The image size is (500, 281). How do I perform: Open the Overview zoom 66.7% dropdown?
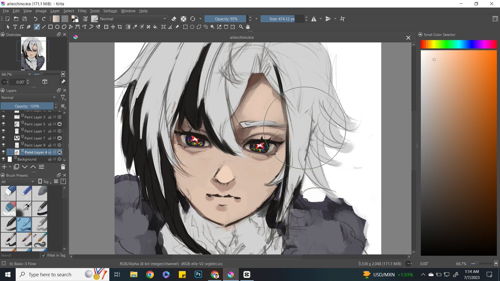coord(16,74)
